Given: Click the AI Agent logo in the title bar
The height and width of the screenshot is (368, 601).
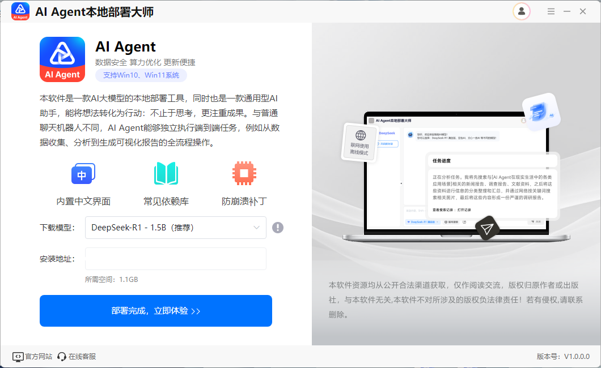Looking at the screenshot, I should (20, 11).
